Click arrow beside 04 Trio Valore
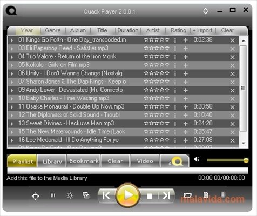This screenshot has height=216, width=257. (x=12, y=57)
